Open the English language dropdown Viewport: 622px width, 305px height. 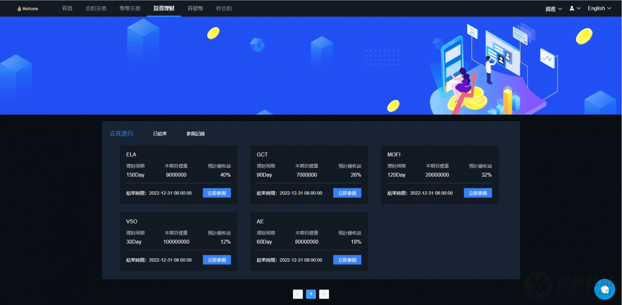click(x=599, y=8)
